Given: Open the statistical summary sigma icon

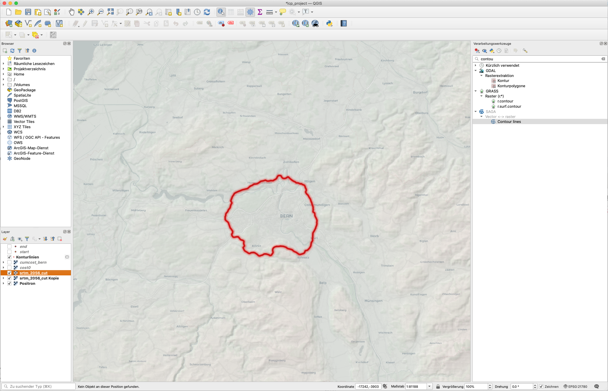Looking at the screenshot, I should tap(260, 12).
